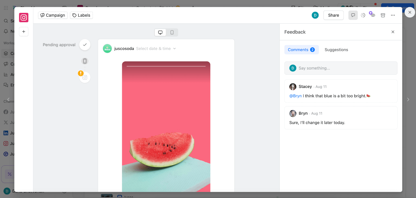
Task: Open the Select date & time dropdown
Action: [156, 49]
